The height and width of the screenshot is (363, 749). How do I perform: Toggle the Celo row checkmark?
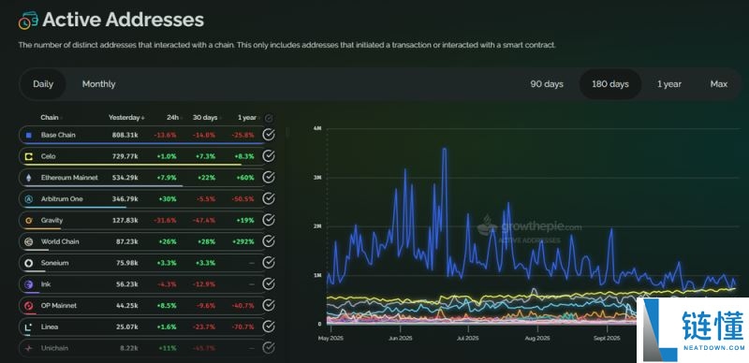point(269,156)
